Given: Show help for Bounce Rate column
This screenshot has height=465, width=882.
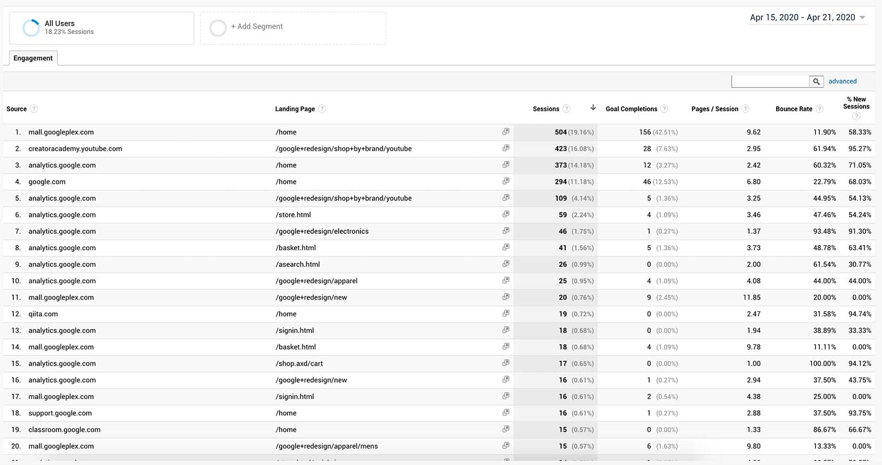Looking at the screenshot, I should pyautogui.click(x=819, y=109).
